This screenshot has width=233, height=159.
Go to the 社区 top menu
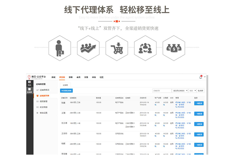click(x=101, y=77)
